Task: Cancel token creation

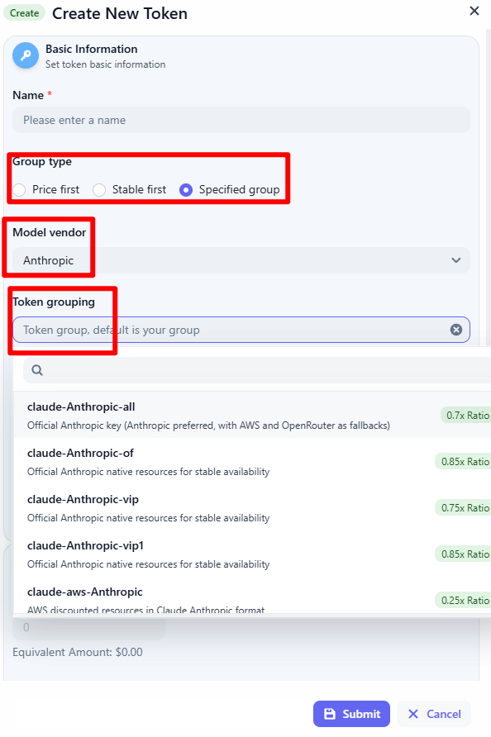Action: [x=434, y=714]
